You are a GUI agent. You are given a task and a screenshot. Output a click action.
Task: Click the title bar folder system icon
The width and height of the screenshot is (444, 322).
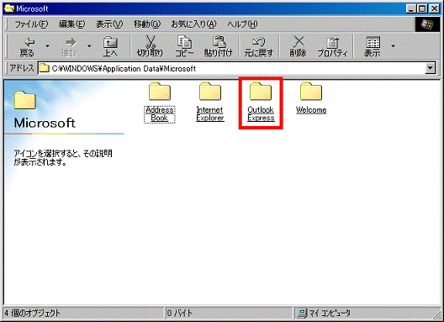click(9, 8)
